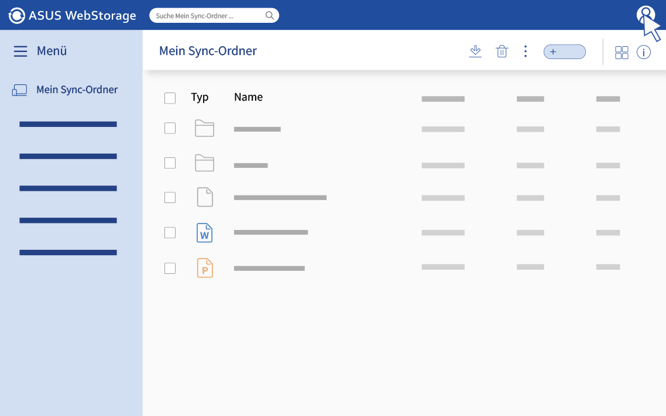The height and width of the screenshot is (416, 666).
Task: Open the first folder icon in list
Action: [x=204, y=128]
